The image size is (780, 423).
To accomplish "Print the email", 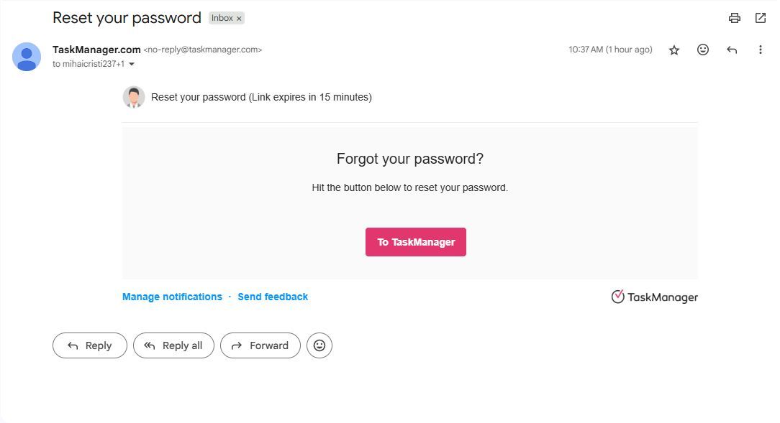I will (x=734, y=17).
